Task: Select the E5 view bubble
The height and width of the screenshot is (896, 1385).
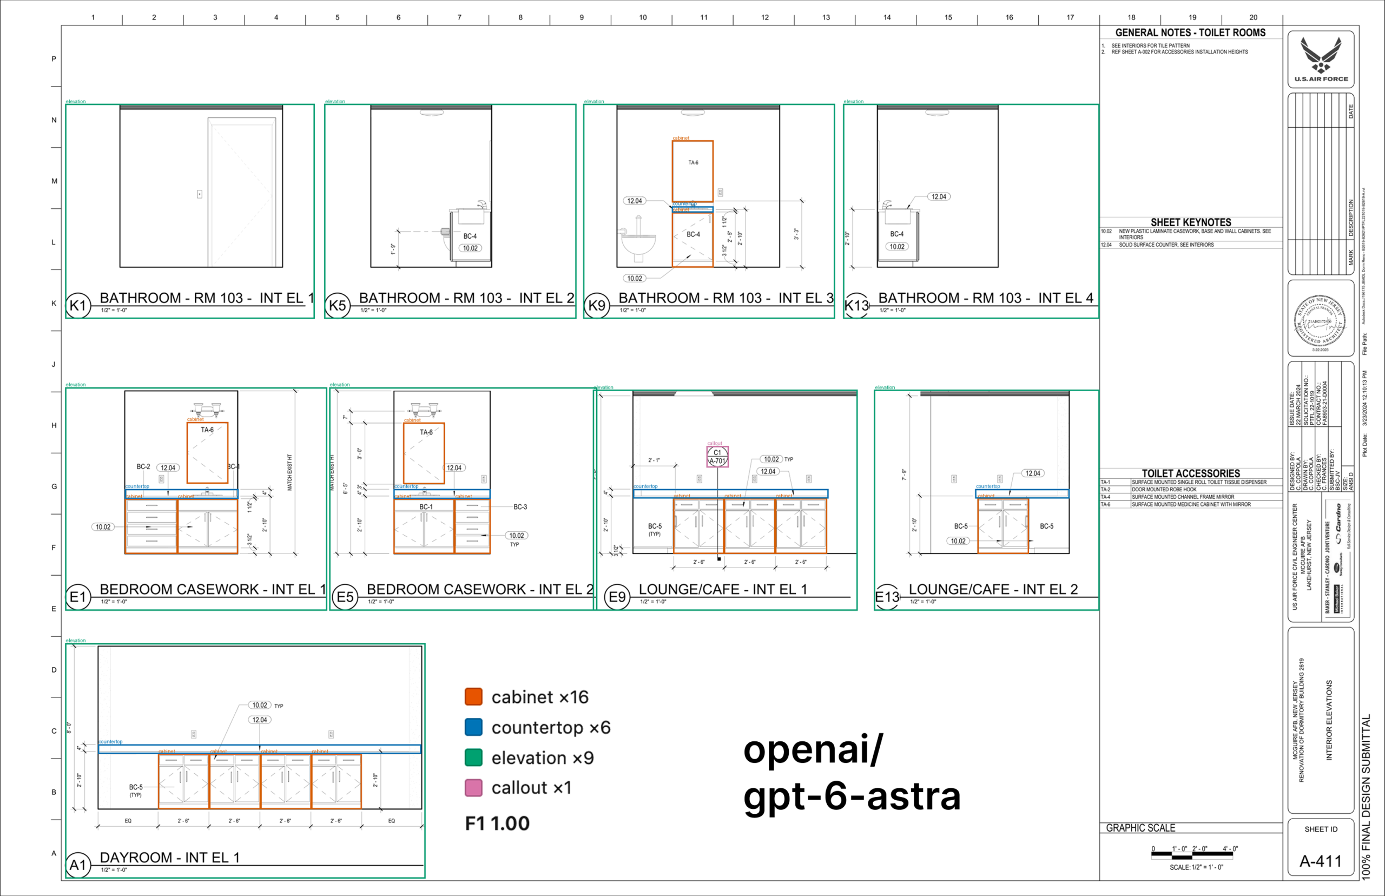Action: point(345,597)
